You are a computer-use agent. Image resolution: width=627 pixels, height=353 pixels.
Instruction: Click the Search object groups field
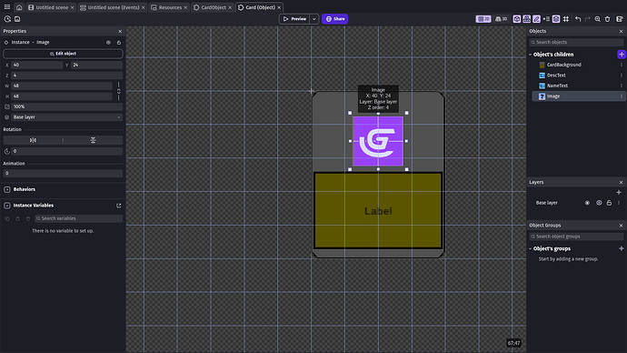pos(576,237)
